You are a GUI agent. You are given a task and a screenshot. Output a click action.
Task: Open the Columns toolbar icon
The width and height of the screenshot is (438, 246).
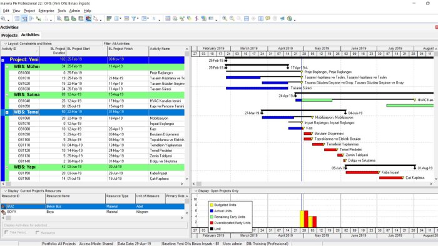pyautogui.click(x=116, y=19)
